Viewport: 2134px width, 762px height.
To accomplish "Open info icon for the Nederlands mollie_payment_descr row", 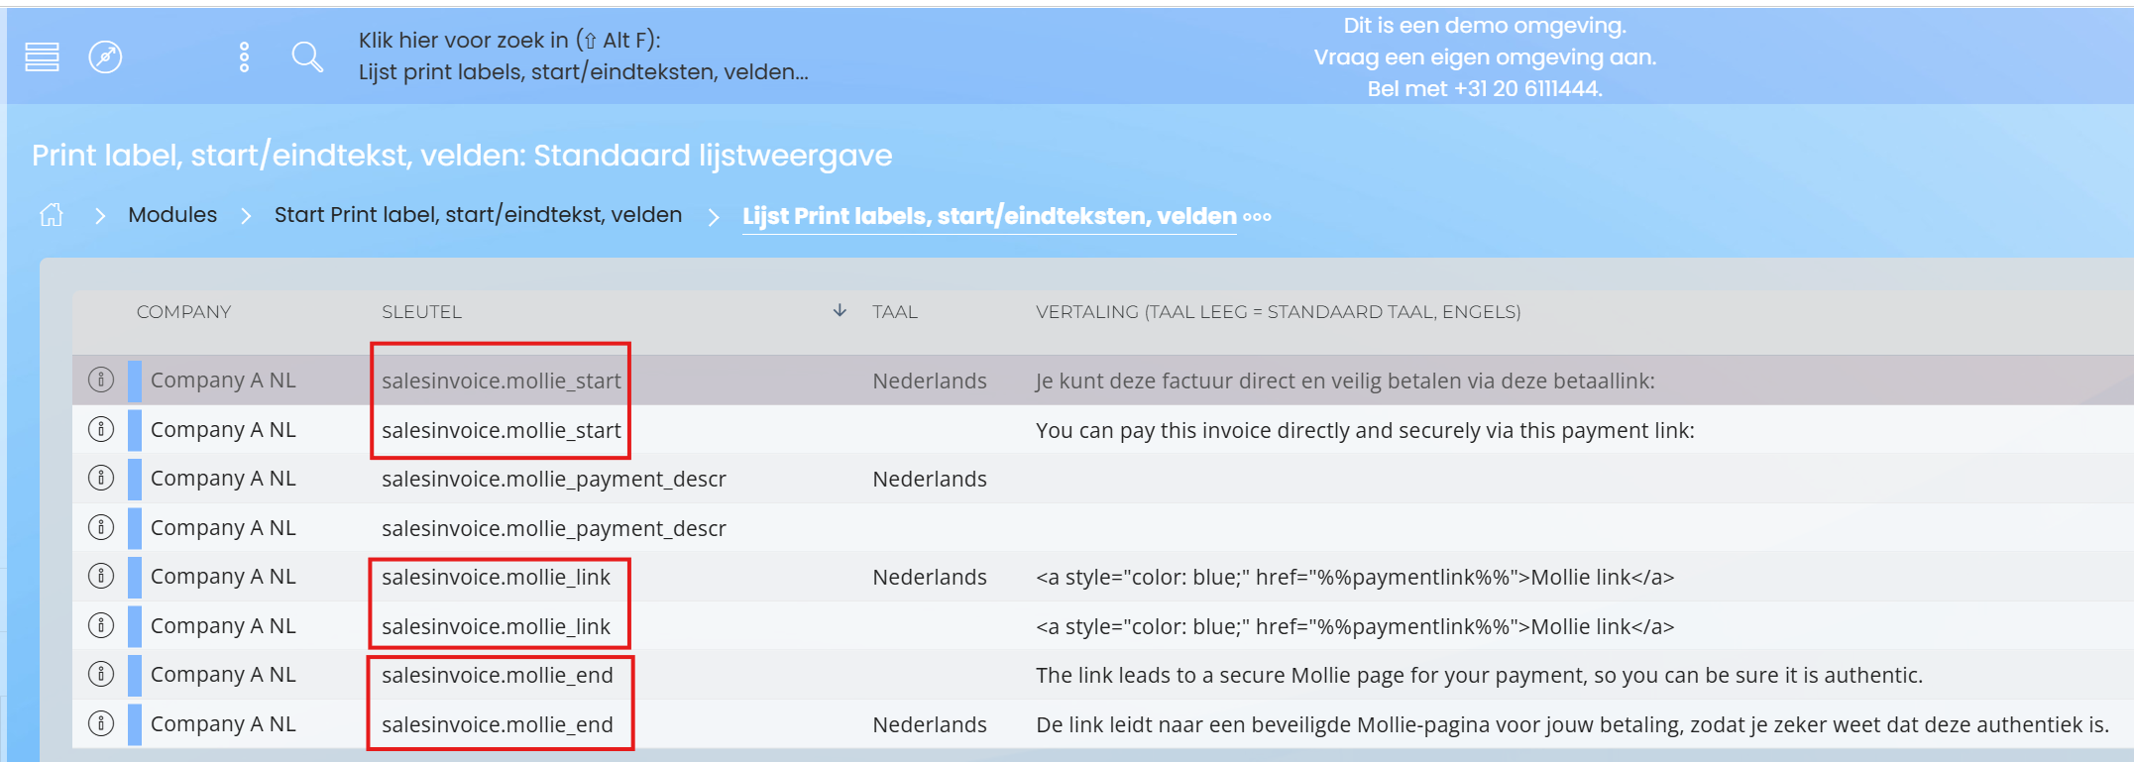I will click(101, 478).
